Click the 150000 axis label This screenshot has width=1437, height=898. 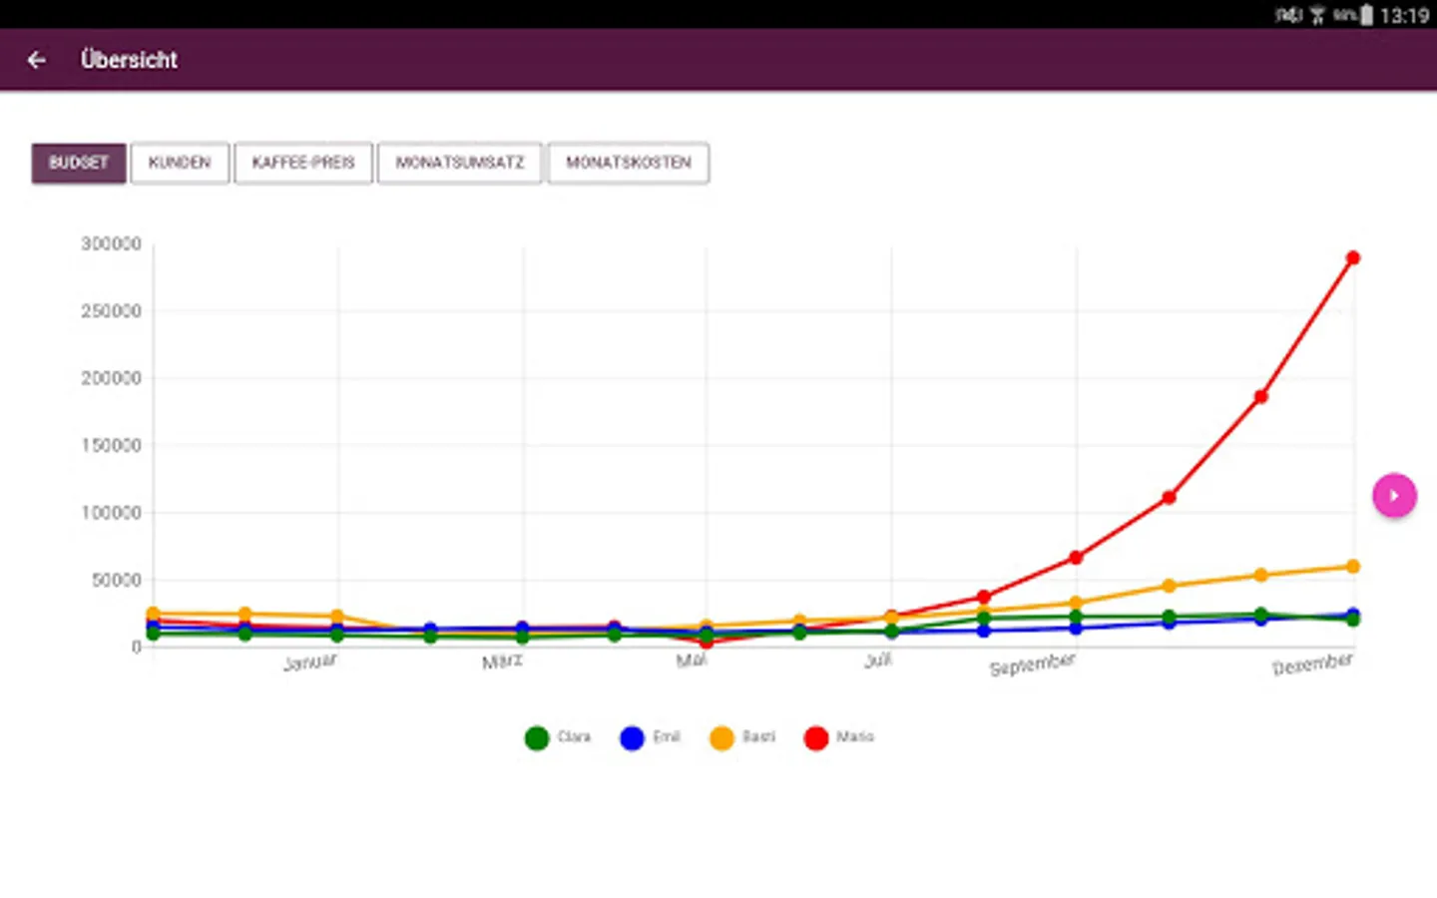point(111,446)
